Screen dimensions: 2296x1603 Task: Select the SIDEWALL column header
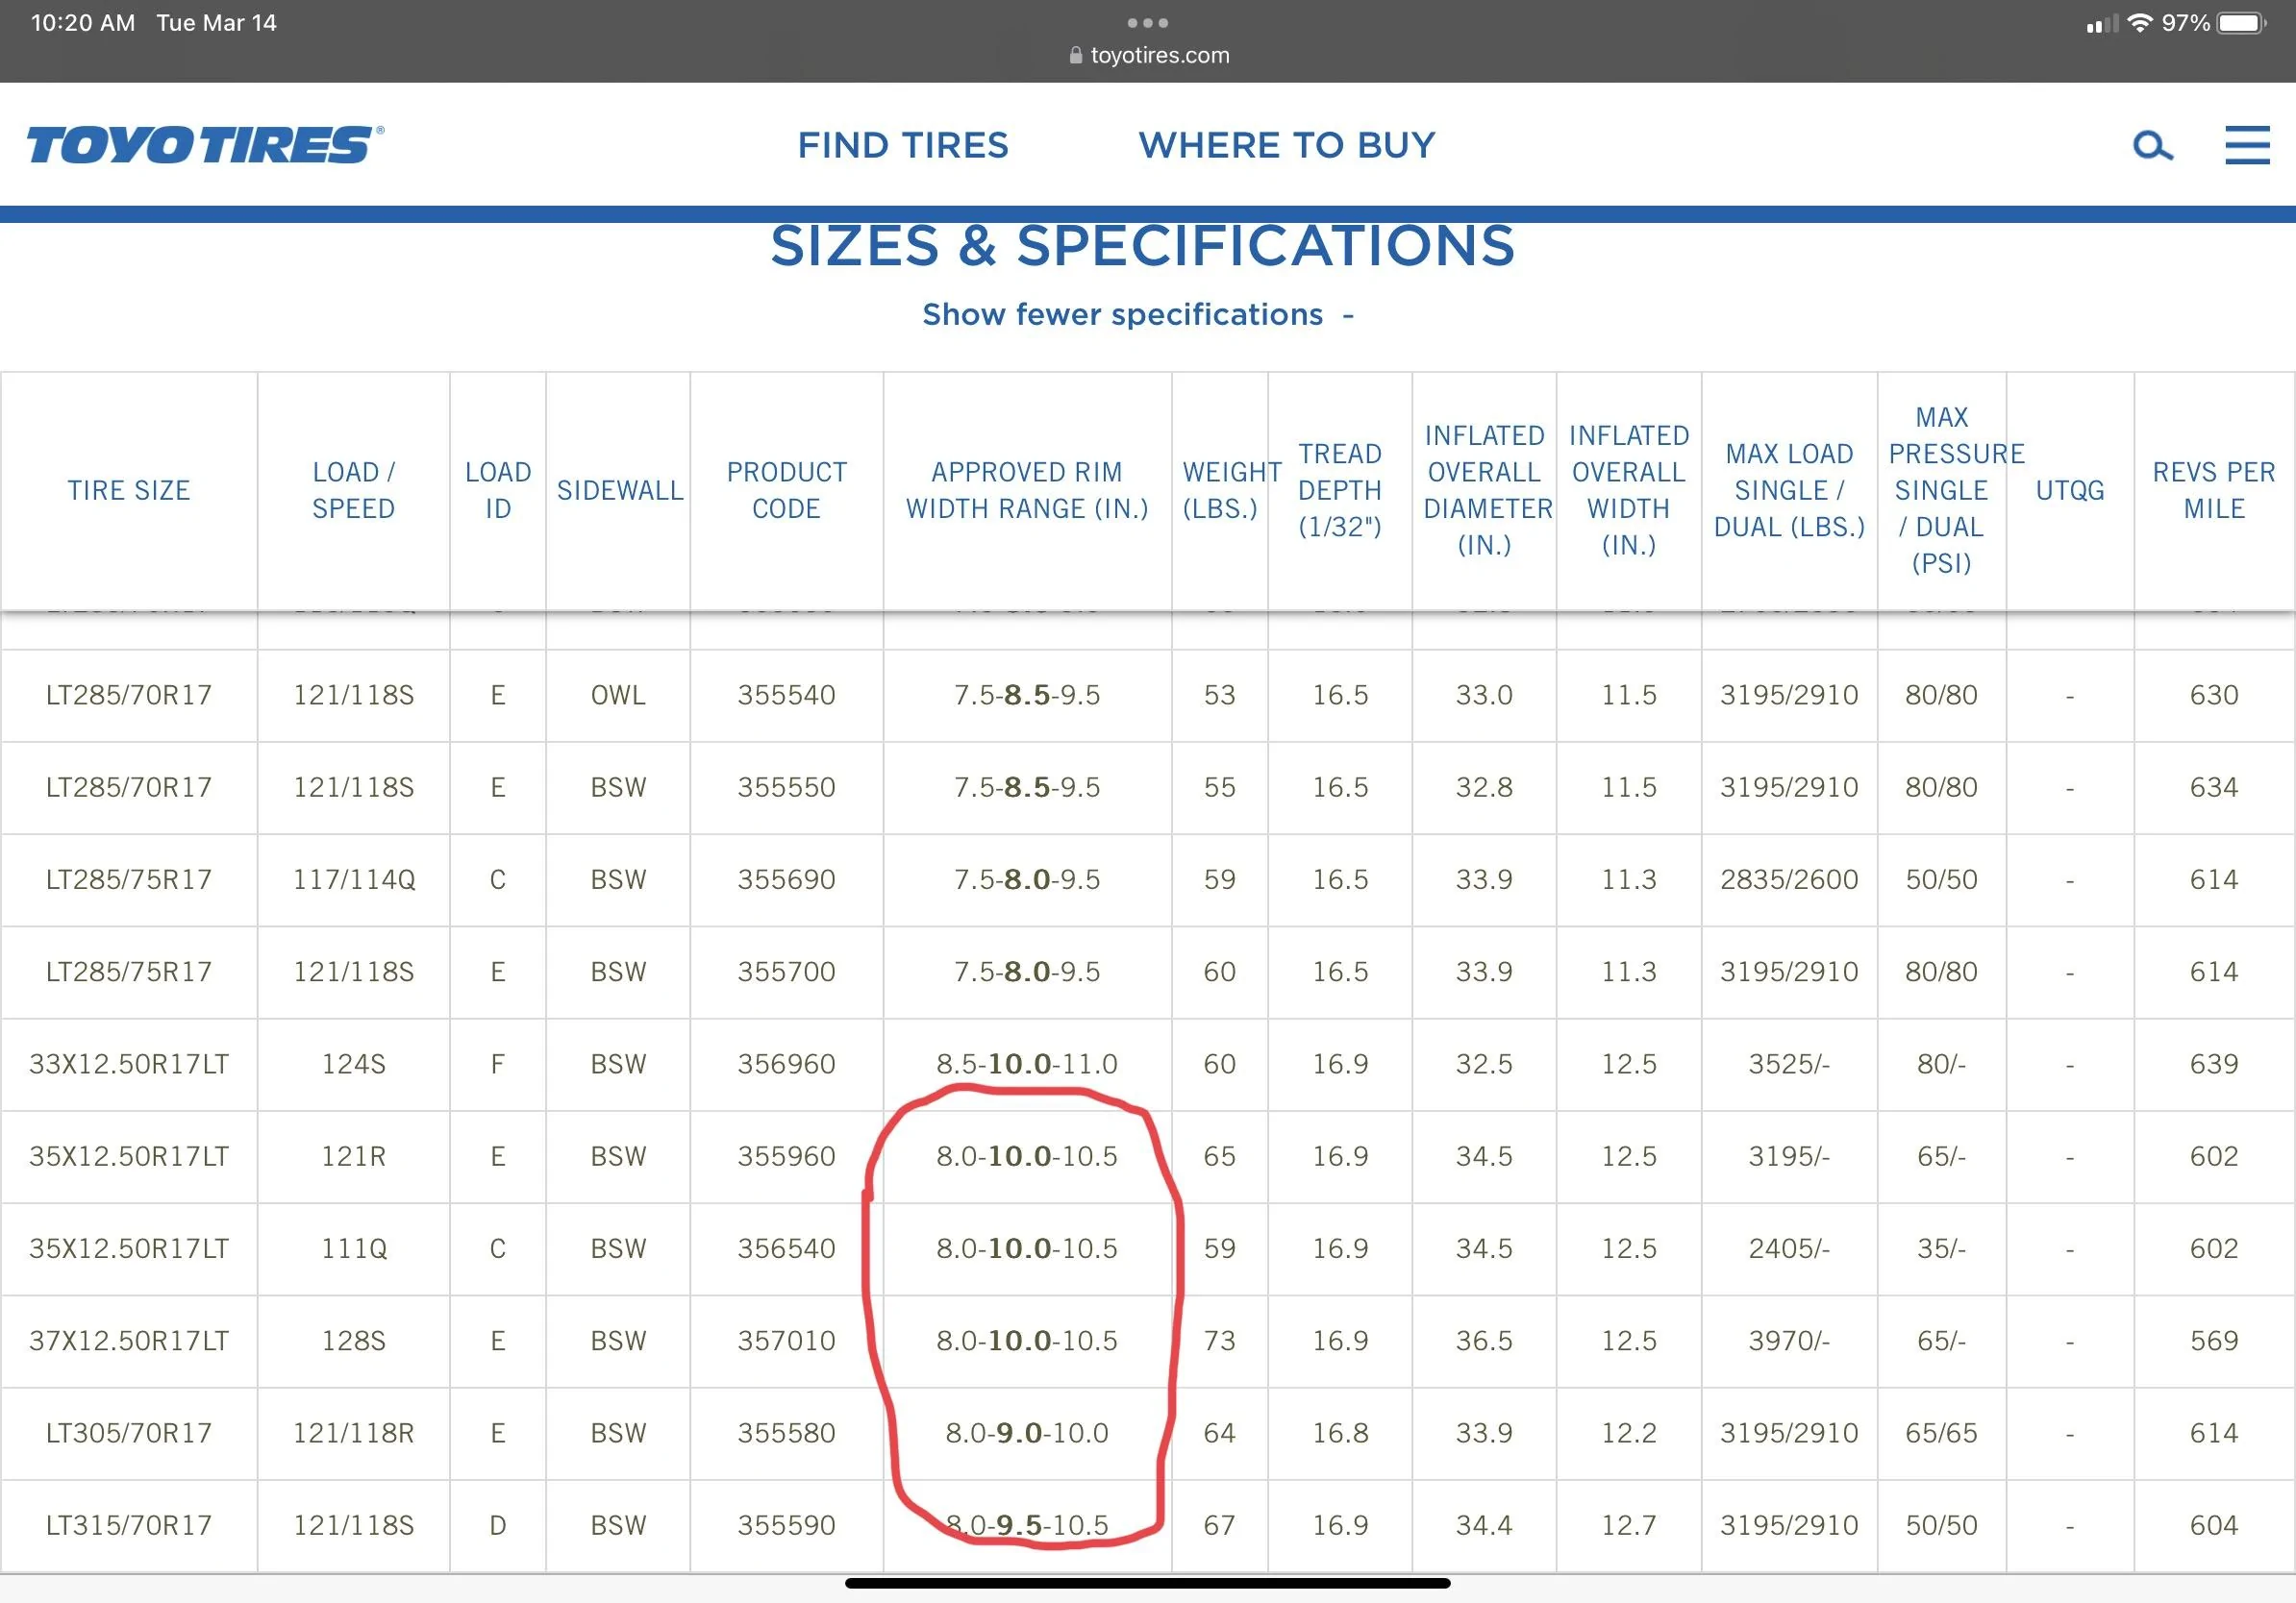tap(620, 491)
